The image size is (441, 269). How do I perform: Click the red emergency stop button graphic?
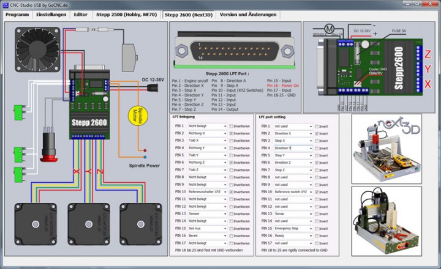click(x=49, y=147)
